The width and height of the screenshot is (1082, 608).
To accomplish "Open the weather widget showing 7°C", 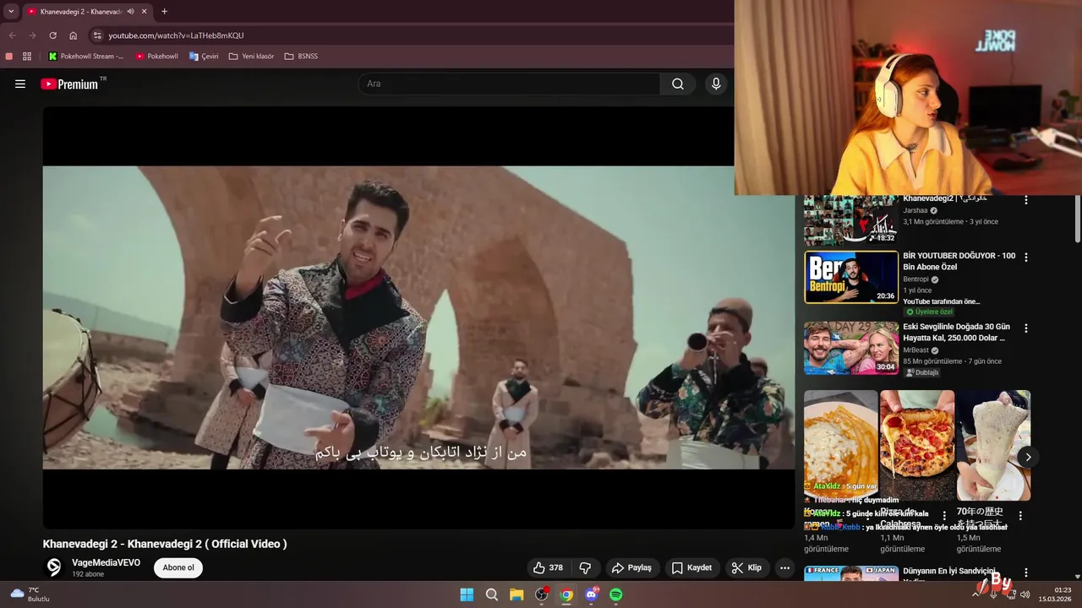I will pos(30,594).
